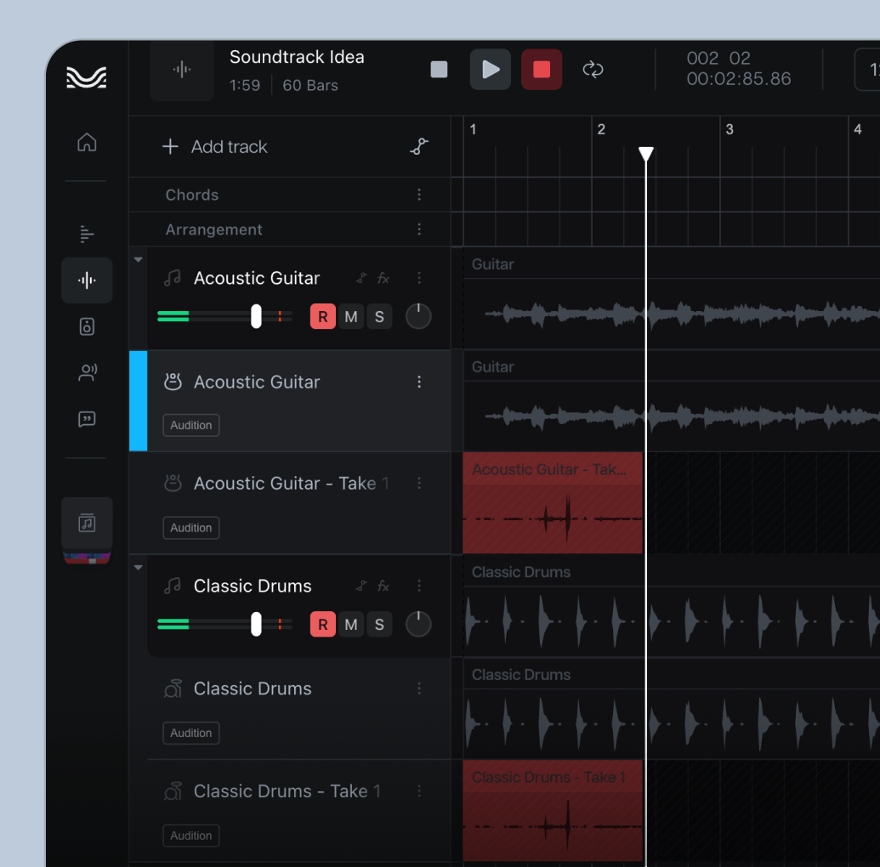Click Add track
The image size is (880, 867).
click(215, 146)
